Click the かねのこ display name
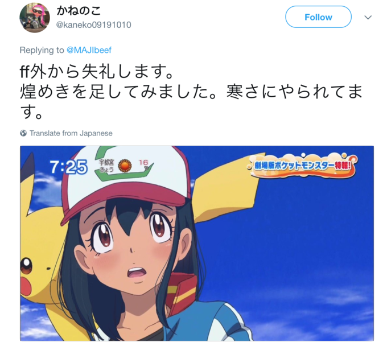Viewport: 387px width, 346px height. click(79, 11)
